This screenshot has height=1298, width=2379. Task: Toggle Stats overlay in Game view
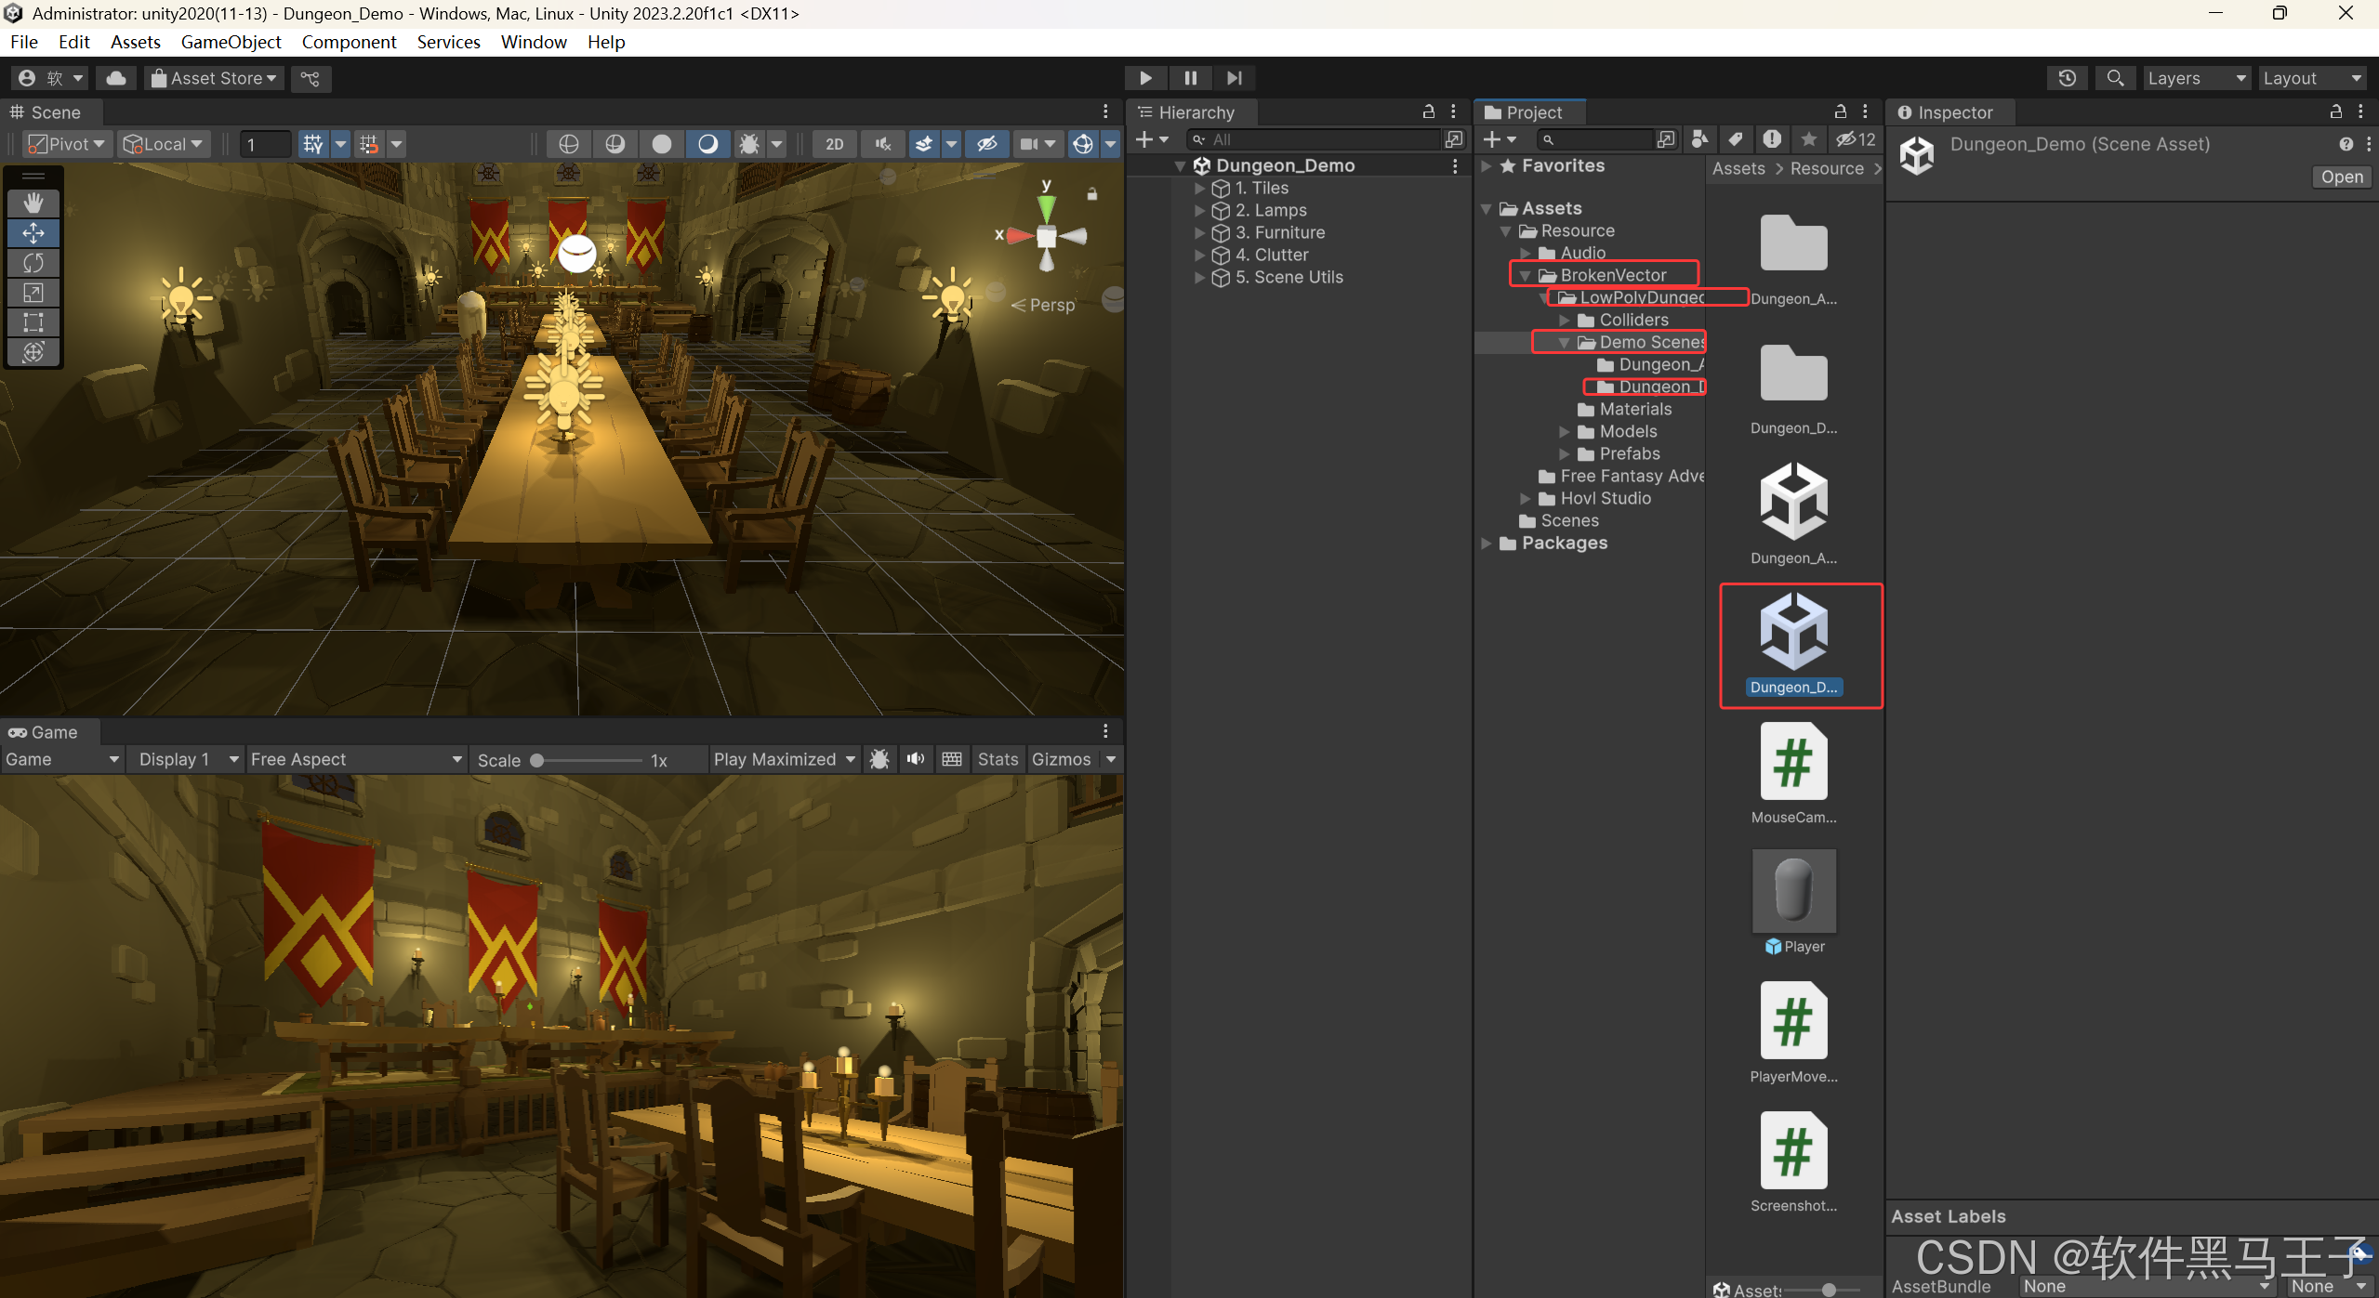click(997, 759)
